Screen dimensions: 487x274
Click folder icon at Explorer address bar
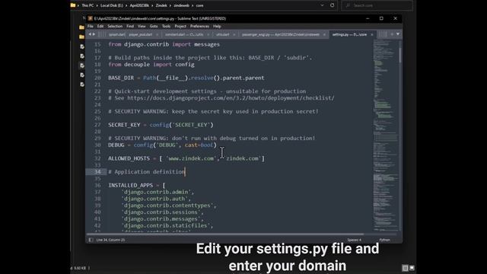click(x=73, y=5)
